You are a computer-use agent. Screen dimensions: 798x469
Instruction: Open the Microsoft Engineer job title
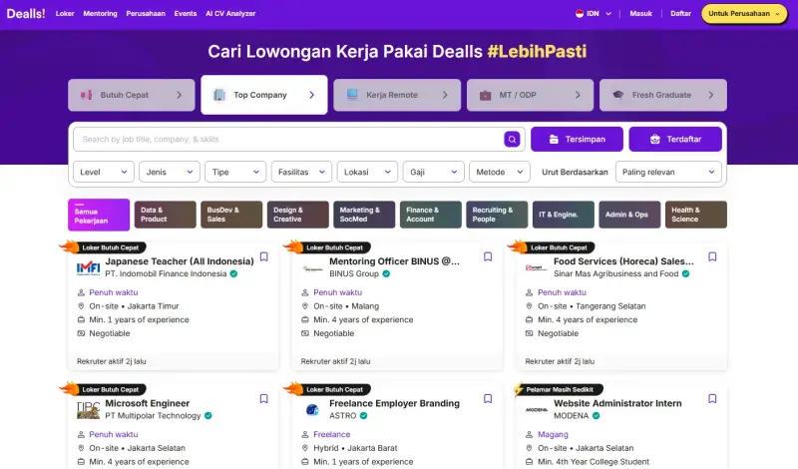147,403
